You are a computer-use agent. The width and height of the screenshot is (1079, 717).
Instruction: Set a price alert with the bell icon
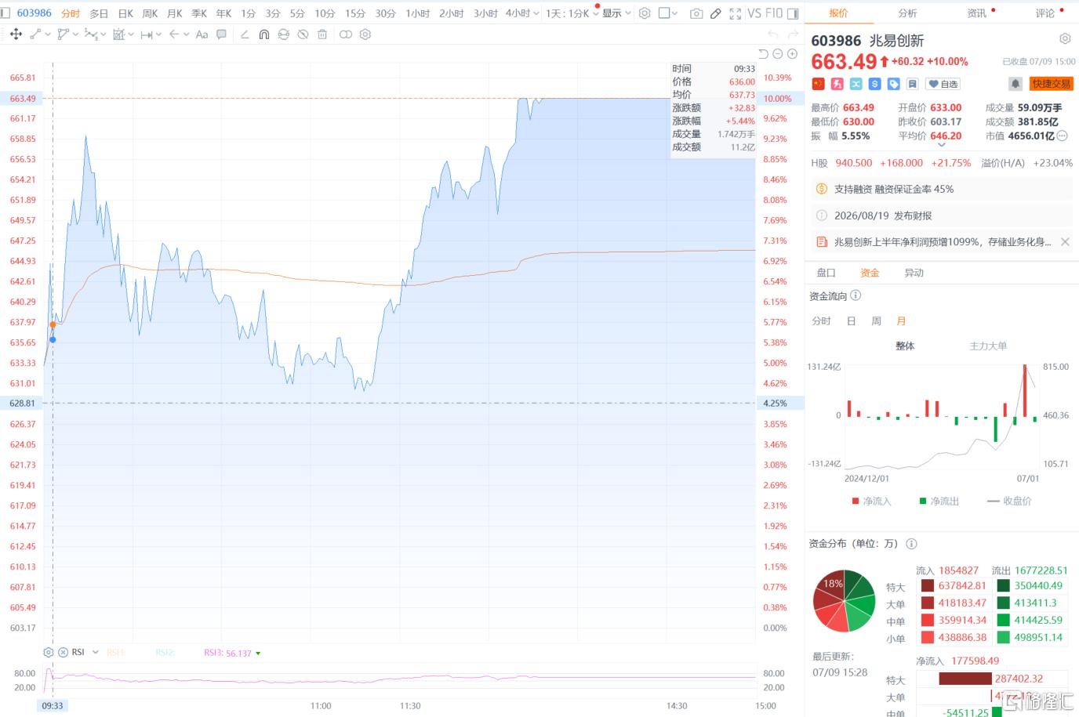tap(1015, 84)
